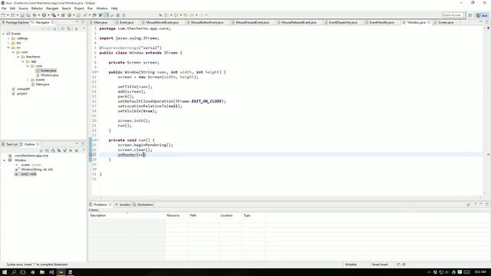
Task: Open the Edit menu
Action: [x=12, y=8]
